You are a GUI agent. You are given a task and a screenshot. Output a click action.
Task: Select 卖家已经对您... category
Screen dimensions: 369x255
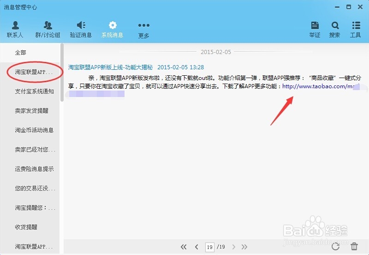pyautogui.click(x=30, y=149)
